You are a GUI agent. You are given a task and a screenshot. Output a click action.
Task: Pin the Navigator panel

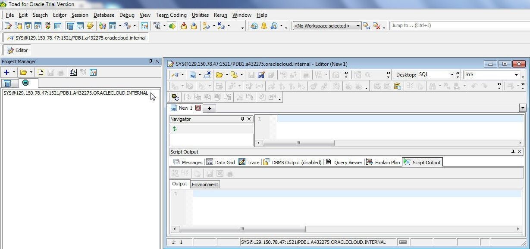coord(242,119)
